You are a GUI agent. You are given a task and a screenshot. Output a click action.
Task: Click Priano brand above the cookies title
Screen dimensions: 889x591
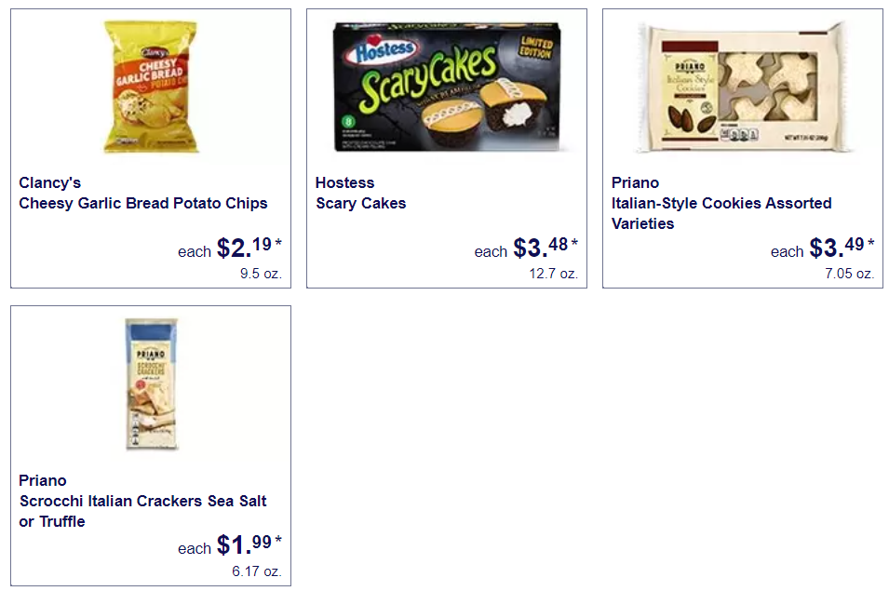click(635, 183)
